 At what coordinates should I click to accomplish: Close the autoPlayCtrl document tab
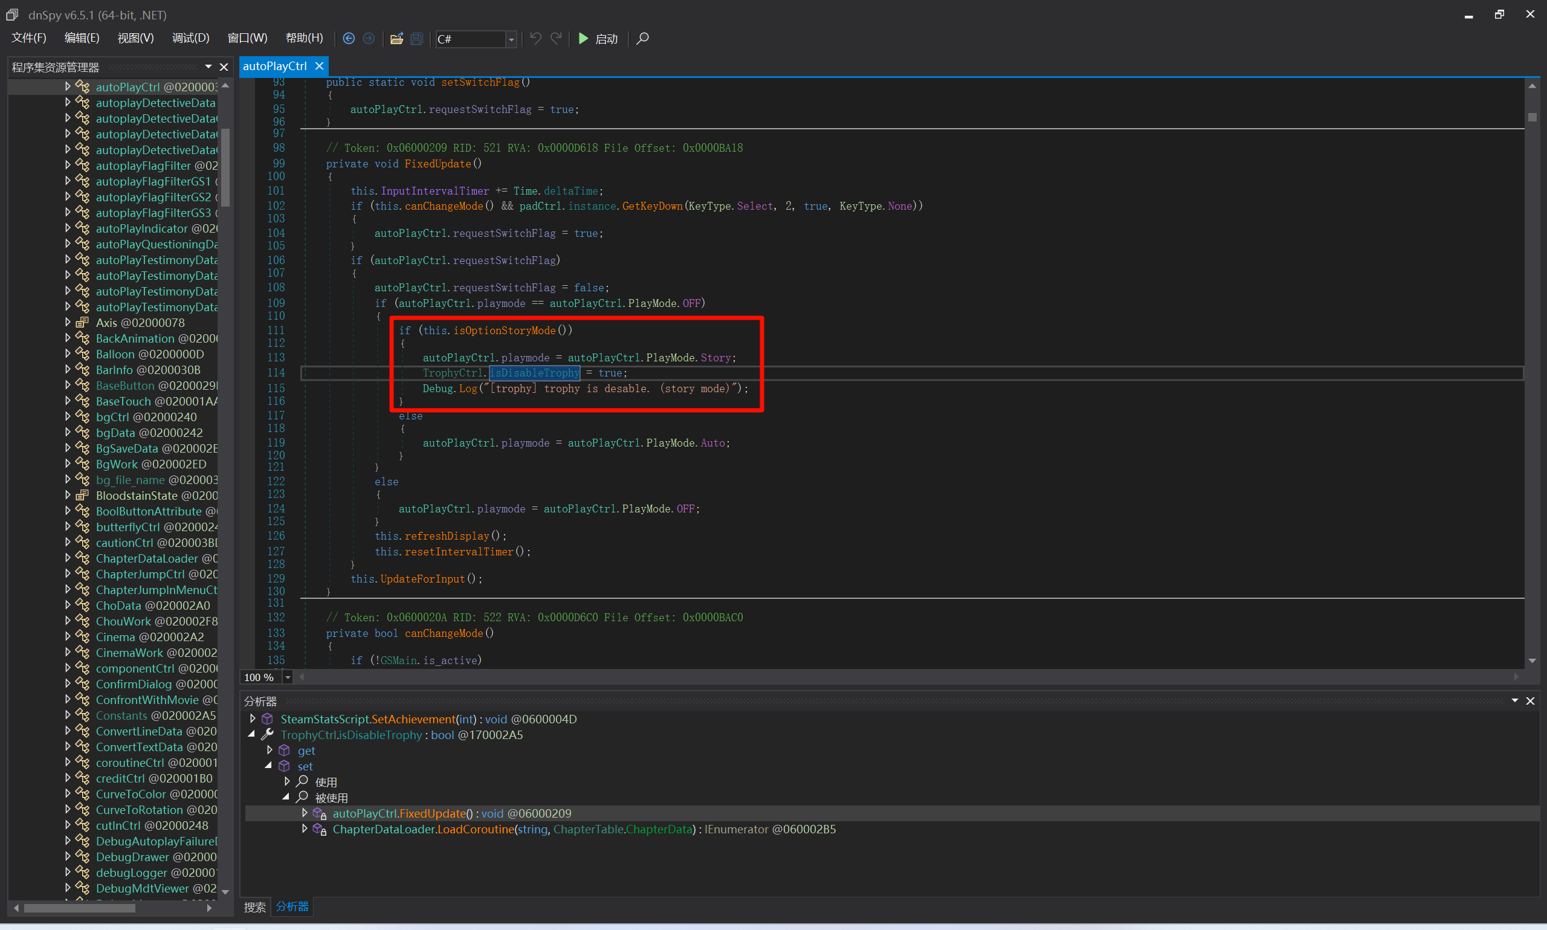click(x=320, y=66)
